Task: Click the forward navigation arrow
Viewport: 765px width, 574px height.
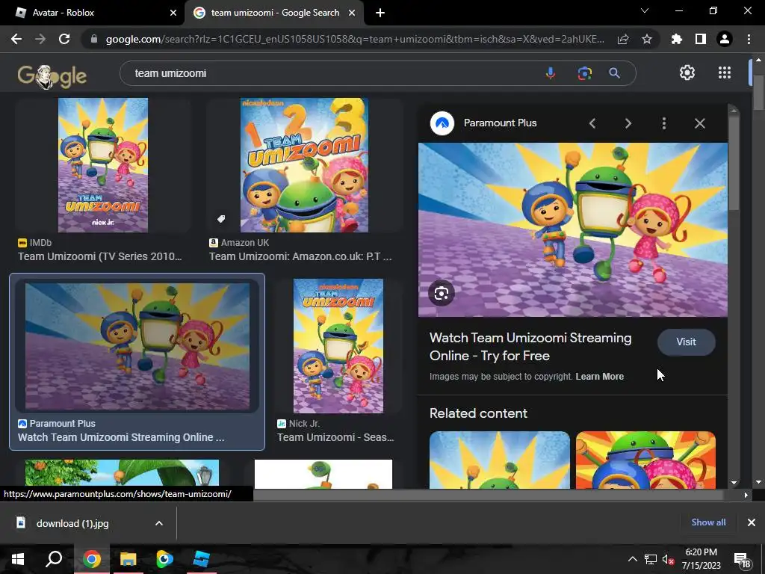Action: (40, 39)
